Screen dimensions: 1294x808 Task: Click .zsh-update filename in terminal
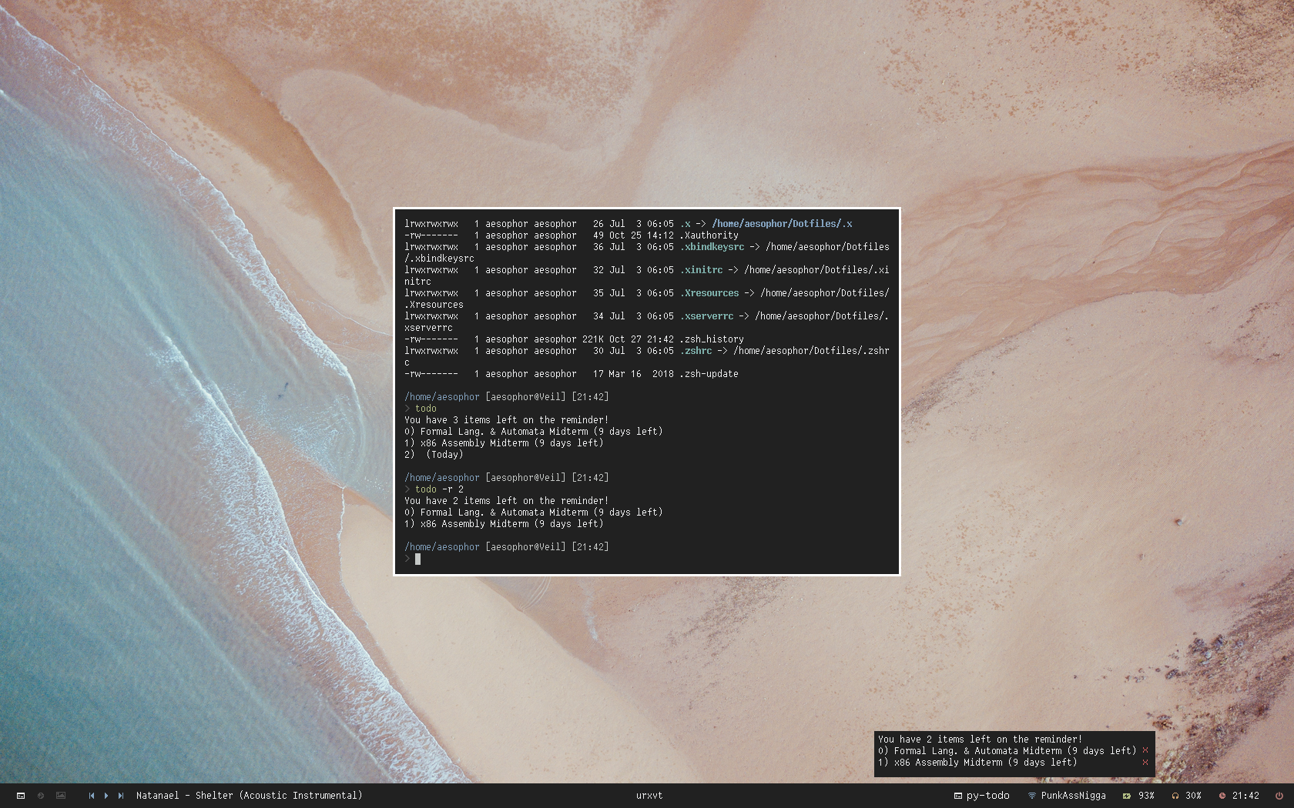709,373
